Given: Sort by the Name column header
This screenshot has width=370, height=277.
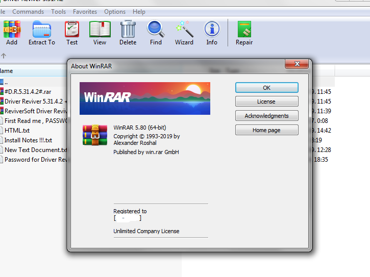Looking at the screenshot, I should (34, 71).
